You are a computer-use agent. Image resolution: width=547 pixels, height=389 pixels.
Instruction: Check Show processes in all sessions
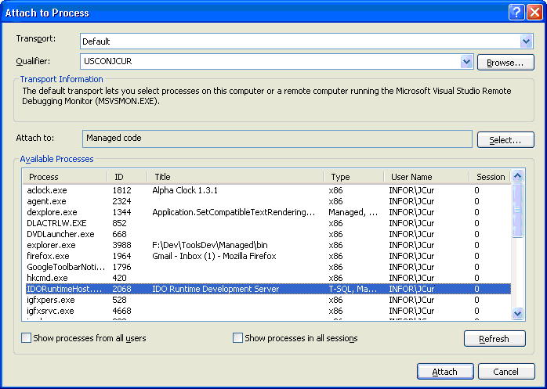coord(238,338)
